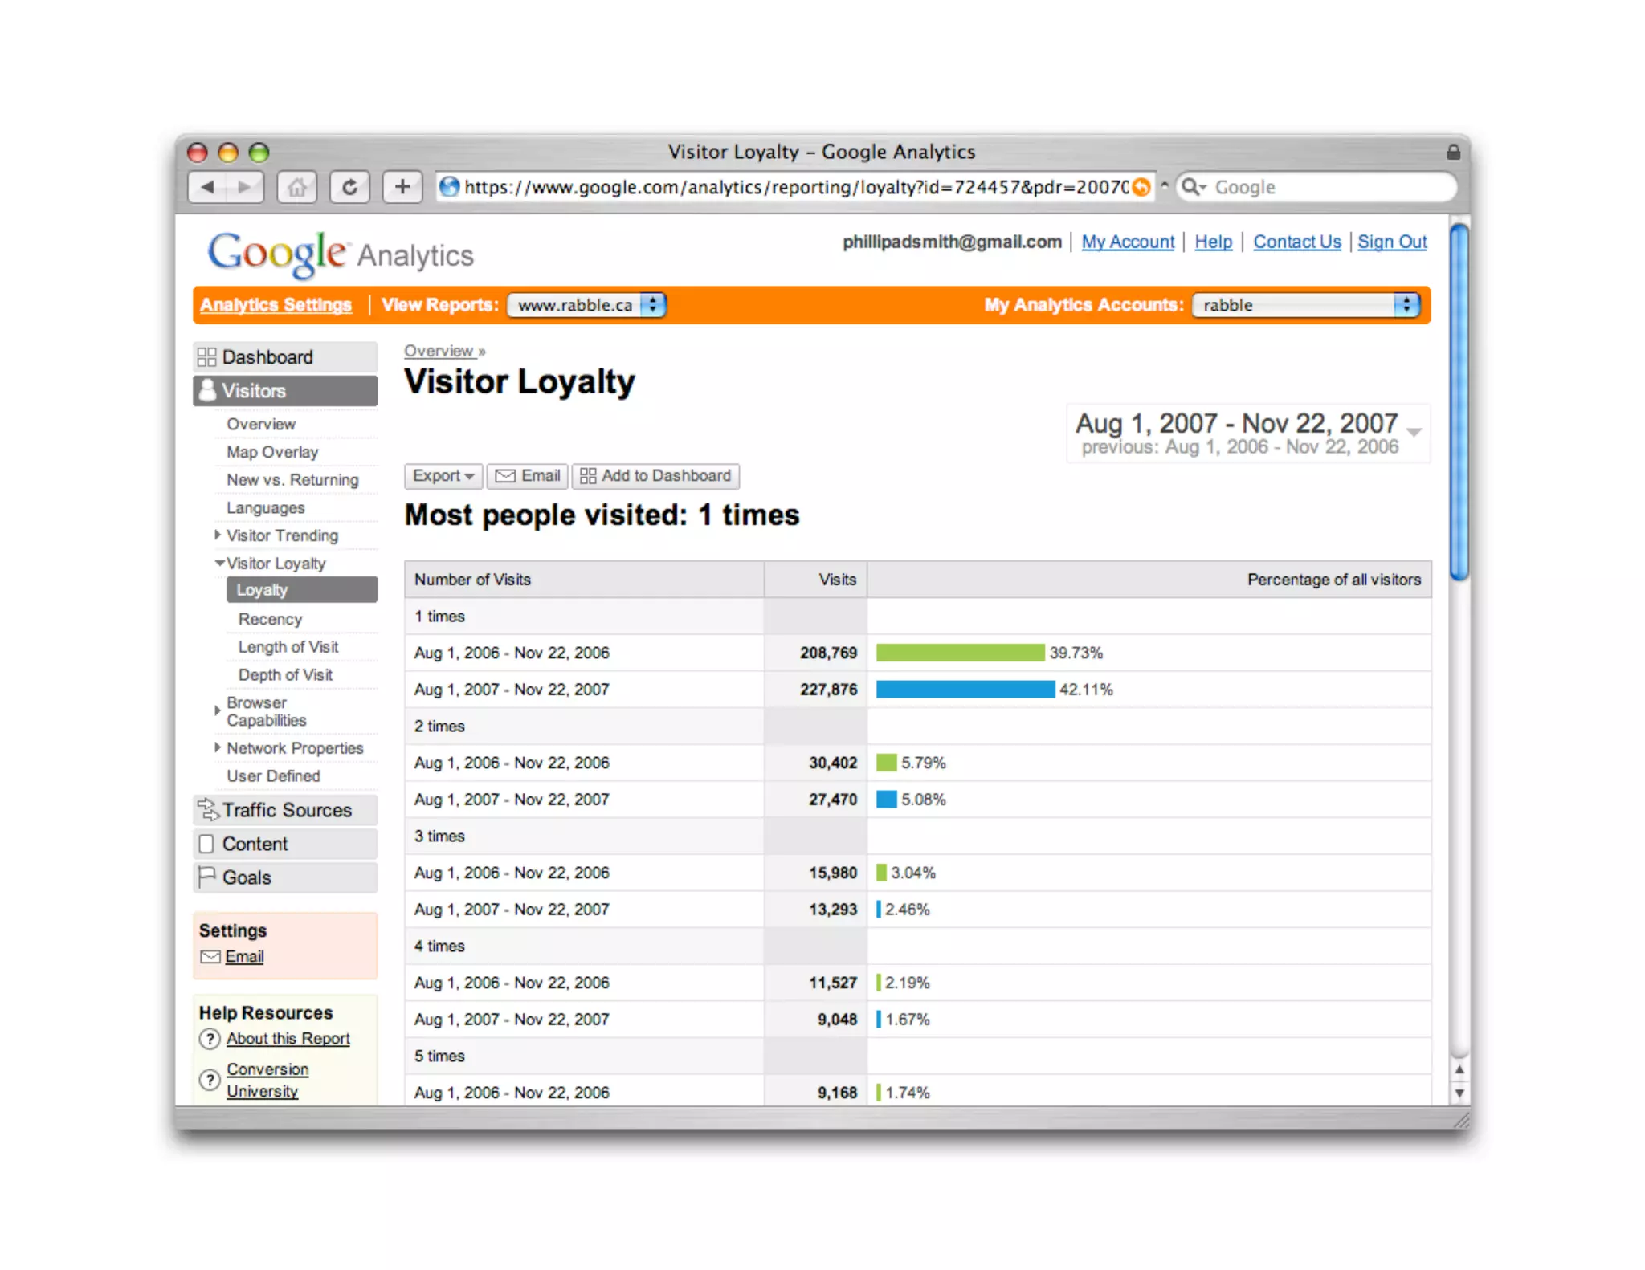This screenshot has width=1645, height=1270.
Task: Select User Defined report
Action: pyautogui.click(x=273, y=776)
